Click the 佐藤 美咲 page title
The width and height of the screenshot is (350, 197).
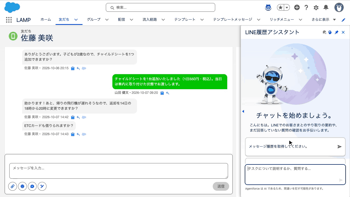pyautogui.click(x=37, y=38)
